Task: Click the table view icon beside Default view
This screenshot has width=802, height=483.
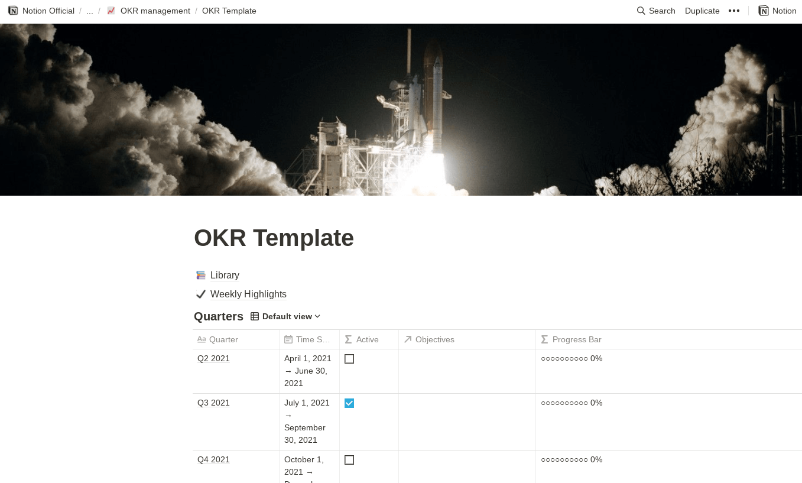Action: [255, 316]
